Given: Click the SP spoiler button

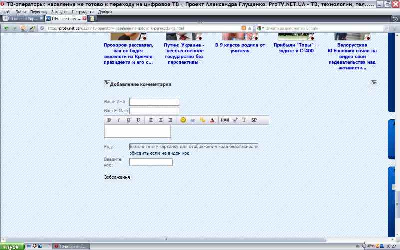Looking at the screenshot, I should (254, 120).
